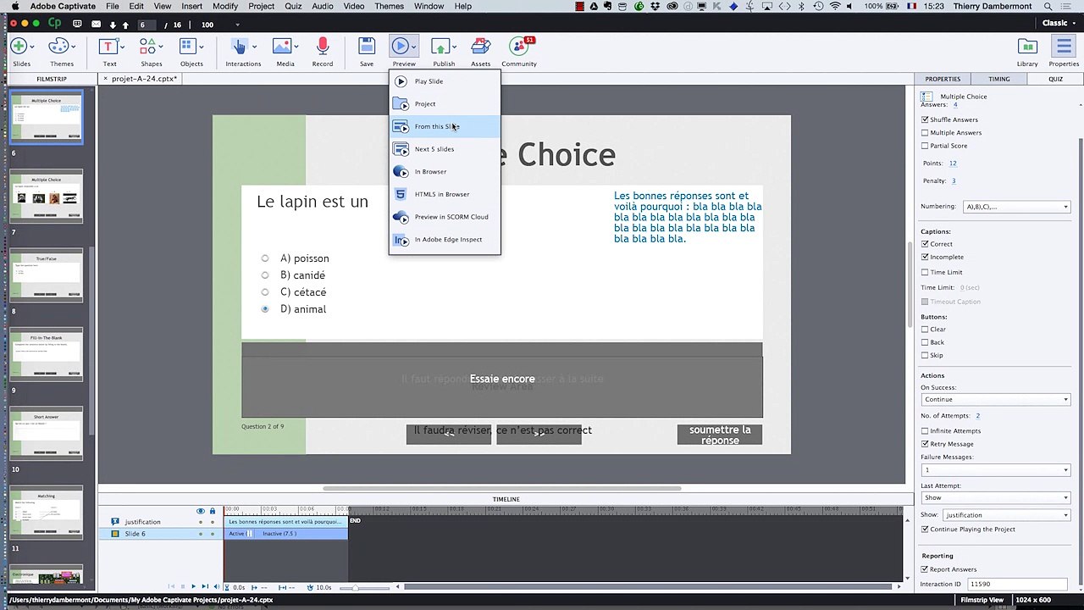Enable the Clear button checkbox
Viewport: 1084px width, 610px height.
point(925,330)
